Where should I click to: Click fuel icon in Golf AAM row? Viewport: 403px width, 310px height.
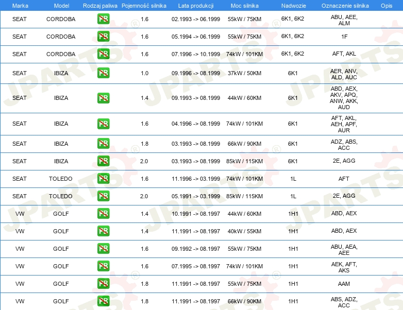click(103, 284)
